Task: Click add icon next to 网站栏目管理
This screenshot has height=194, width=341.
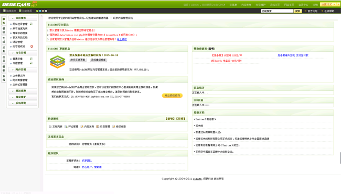Action: pyautogui.click(x=31, y=24)
